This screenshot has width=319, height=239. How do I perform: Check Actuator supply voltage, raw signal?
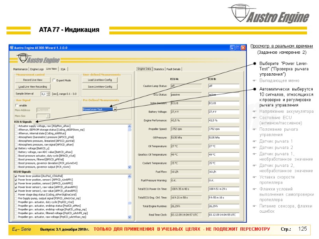[16, 126]
